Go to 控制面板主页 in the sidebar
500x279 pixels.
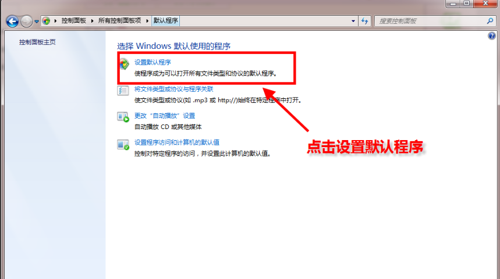[x=37, y=42]
